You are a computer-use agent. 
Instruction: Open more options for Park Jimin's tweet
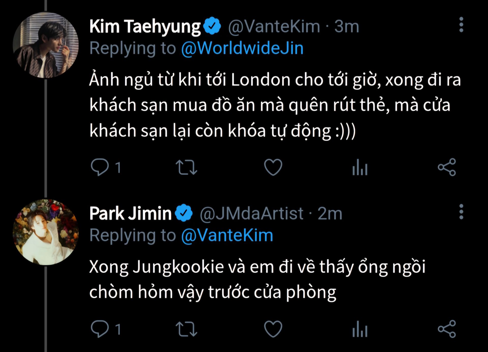[461, 212]
